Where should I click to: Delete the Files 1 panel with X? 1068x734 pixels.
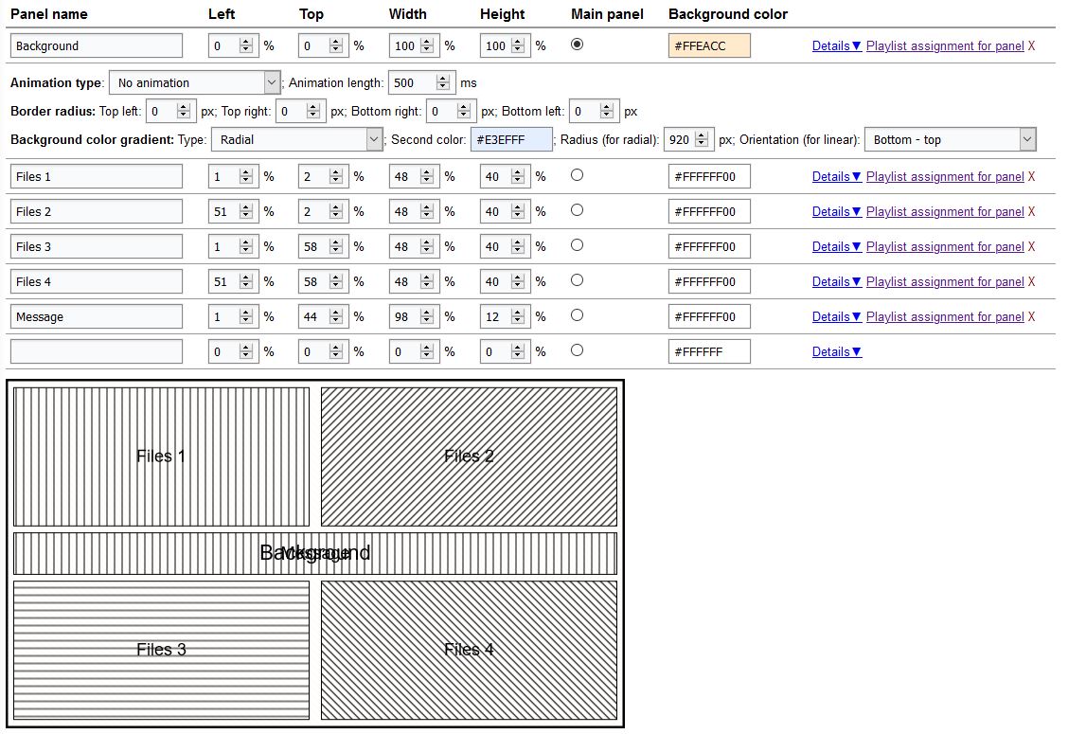coord(1031,176)
